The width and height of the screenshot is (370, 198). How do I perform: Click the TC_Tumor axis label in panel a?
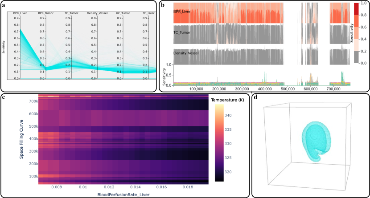pos(71,13)
